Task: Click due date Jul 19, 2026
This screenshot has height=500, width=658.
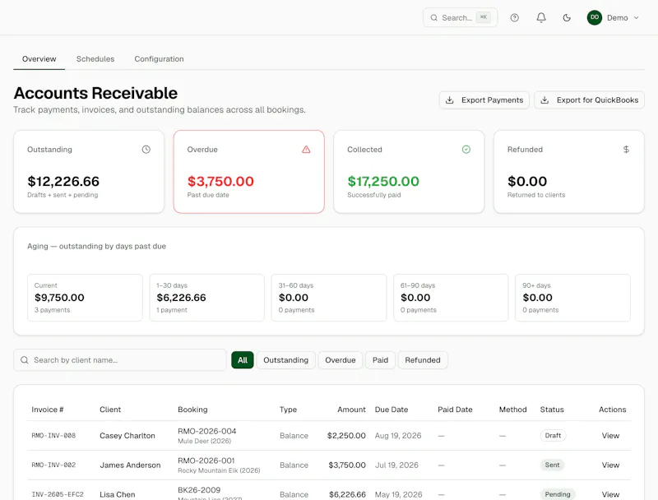Action: pyautogui.click(x=396, y=465)
